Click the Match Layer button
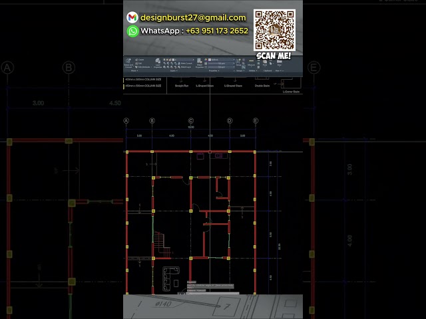The width and height of the screenshot is (426, 319). [x=184, y=66]
